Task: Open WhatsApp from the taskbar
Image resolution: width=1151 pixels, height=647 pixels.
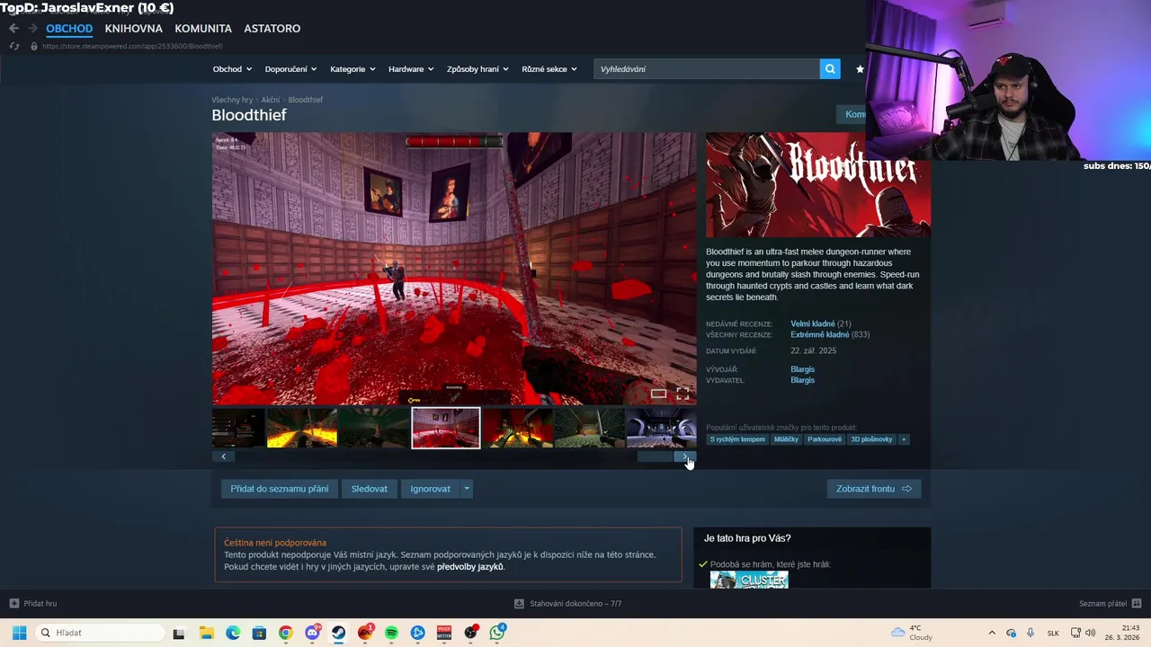Action: (x=497, y=633)
